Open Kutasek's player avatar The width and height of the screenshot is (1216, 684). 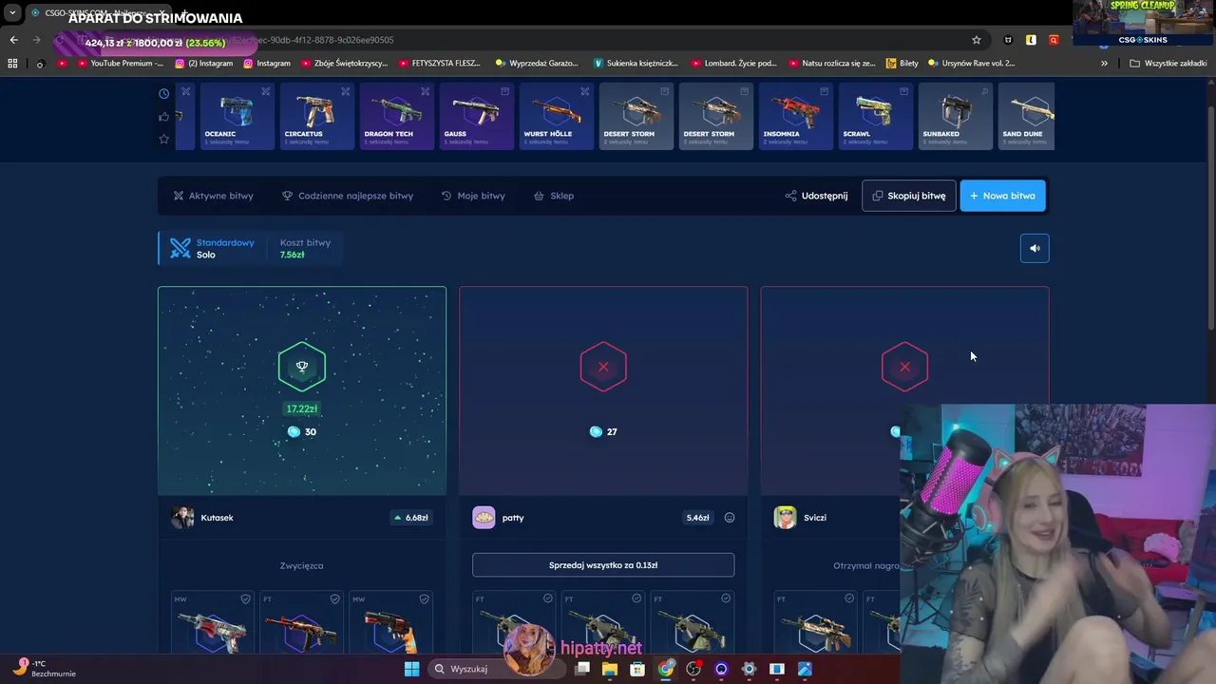tap(182, 518)
